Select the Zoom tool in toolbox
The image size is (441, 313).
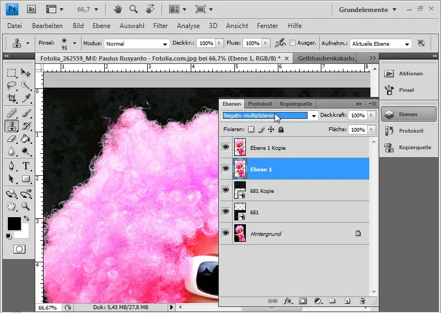[25, 207]
